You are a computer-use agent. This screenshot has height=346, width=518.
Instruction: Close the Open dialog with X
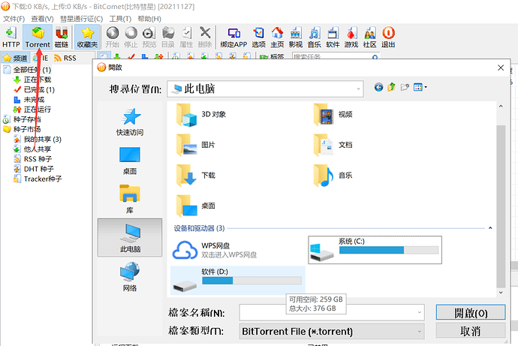(501, 68)
